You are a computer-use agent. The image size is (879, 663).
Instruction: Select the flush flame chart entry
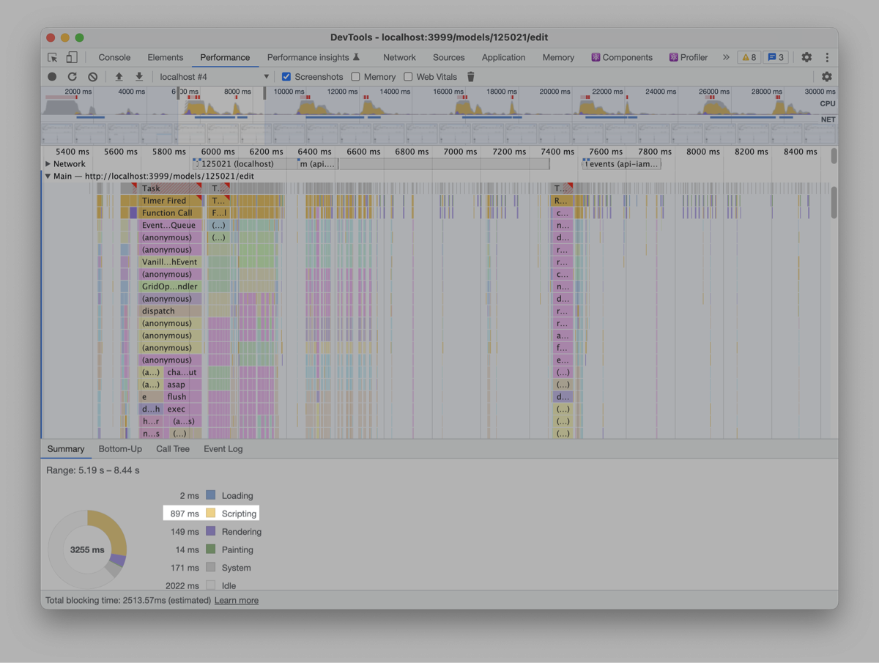coord(184,397)
